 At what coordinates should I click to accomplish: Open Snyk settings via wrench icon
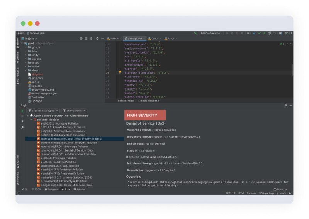tap(22, 127)
